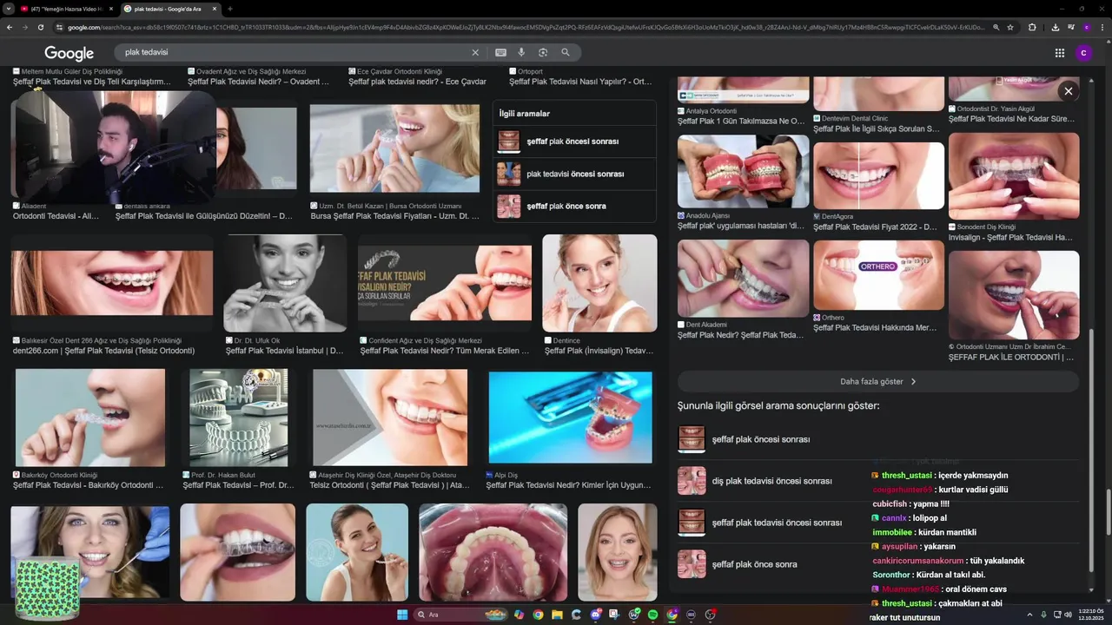The height and width of the screenshot is (625, 1112).
Task: Click the address bar URL
Action: [525, 27]
